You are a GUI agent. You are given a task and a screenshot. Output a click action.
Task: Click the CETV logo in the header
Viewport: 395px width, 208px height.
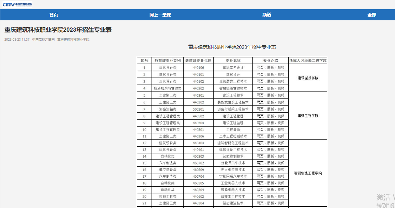tap(17, 5)
